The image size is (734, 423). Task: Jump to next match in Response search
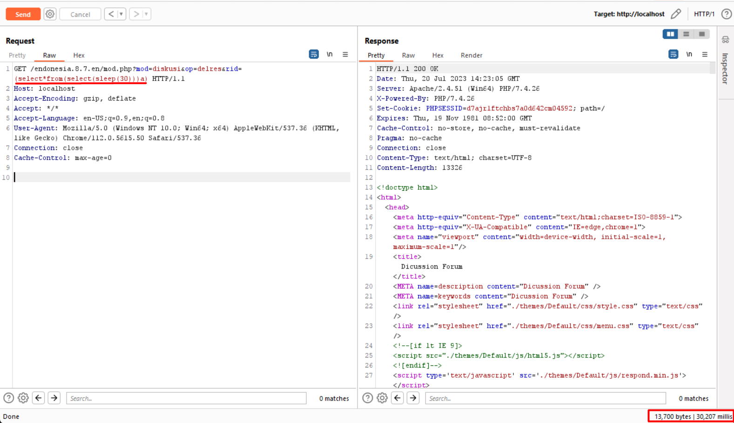point(413,398)
